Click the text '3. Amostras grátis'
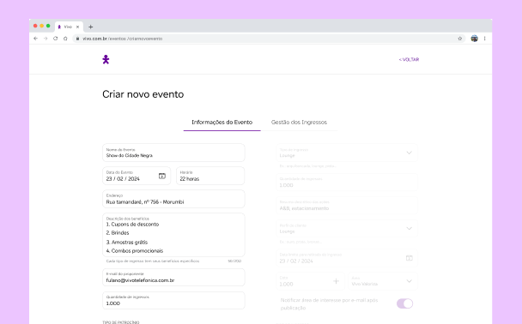522x324 pixels. pos(127,243)
